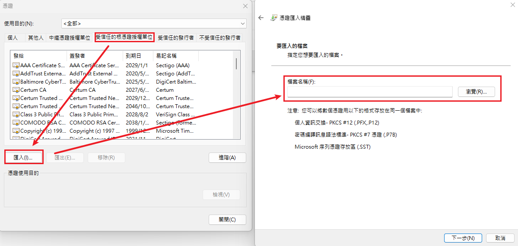Select the 'Copyright (c) 199...' 發給 cell
This screenshot has height=246, width=518.
[43, 131]
